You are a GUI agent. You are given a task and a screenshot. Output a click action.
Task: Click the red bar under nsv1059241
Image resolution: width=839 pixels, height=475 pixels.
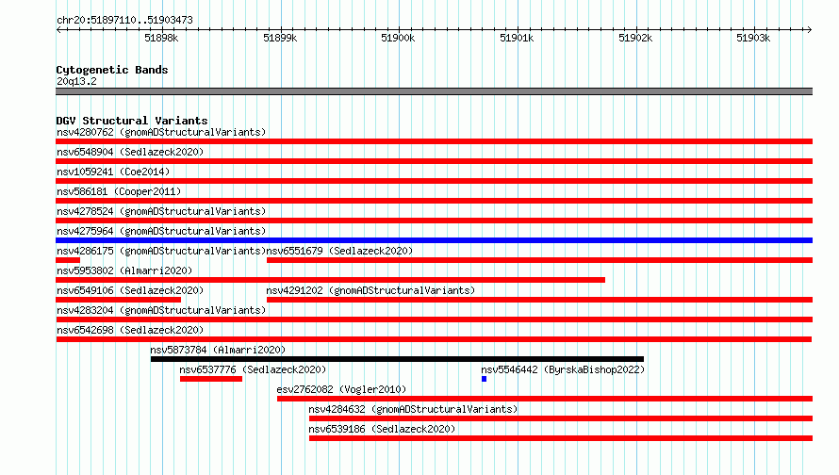pyautogui.click(x=434, y=181)
